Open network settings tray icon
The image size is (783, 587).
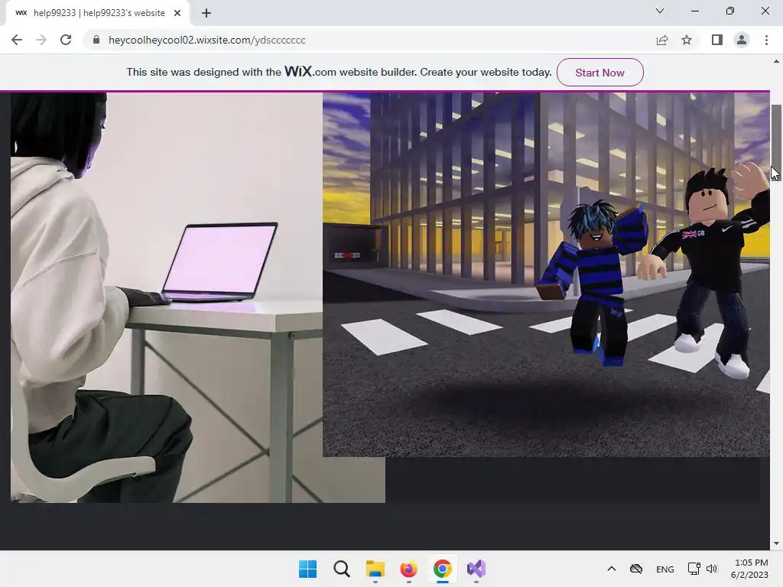pos(693,569)
